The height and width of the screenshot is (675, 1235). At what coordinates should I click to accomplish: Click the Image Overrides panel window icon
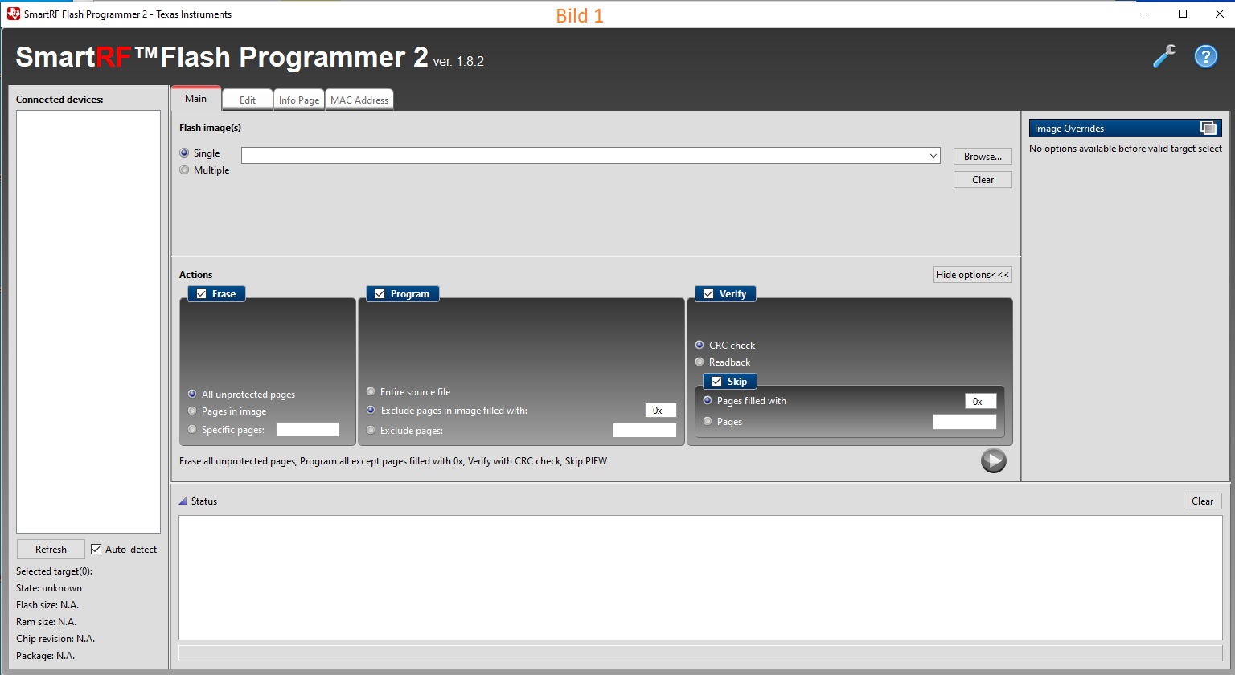[1208, 128]
